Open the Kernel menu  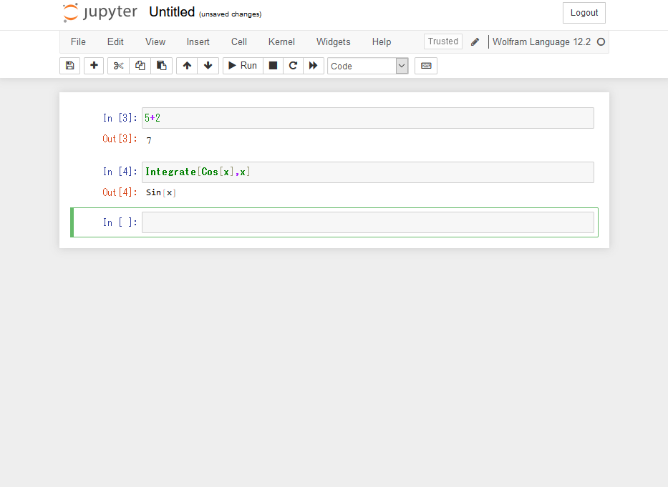281,41
